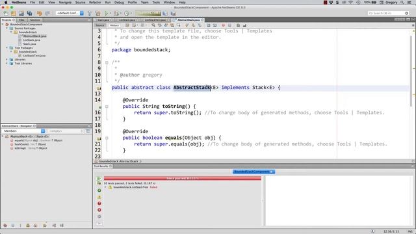
Task: Click the Rerun failed tests icon in Test Results
Action: point(99,183)
